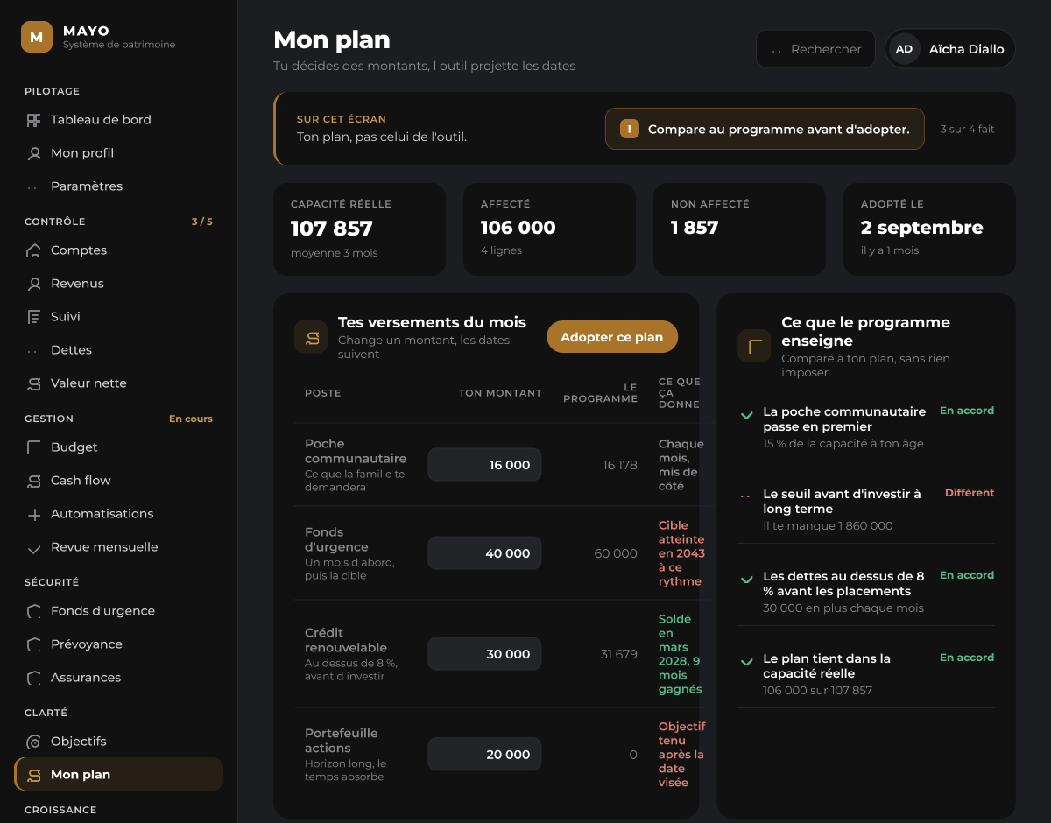This screenshot has width=1051, height=823.
Task: Click the AD avatar badge
Action: click(904, 49)
